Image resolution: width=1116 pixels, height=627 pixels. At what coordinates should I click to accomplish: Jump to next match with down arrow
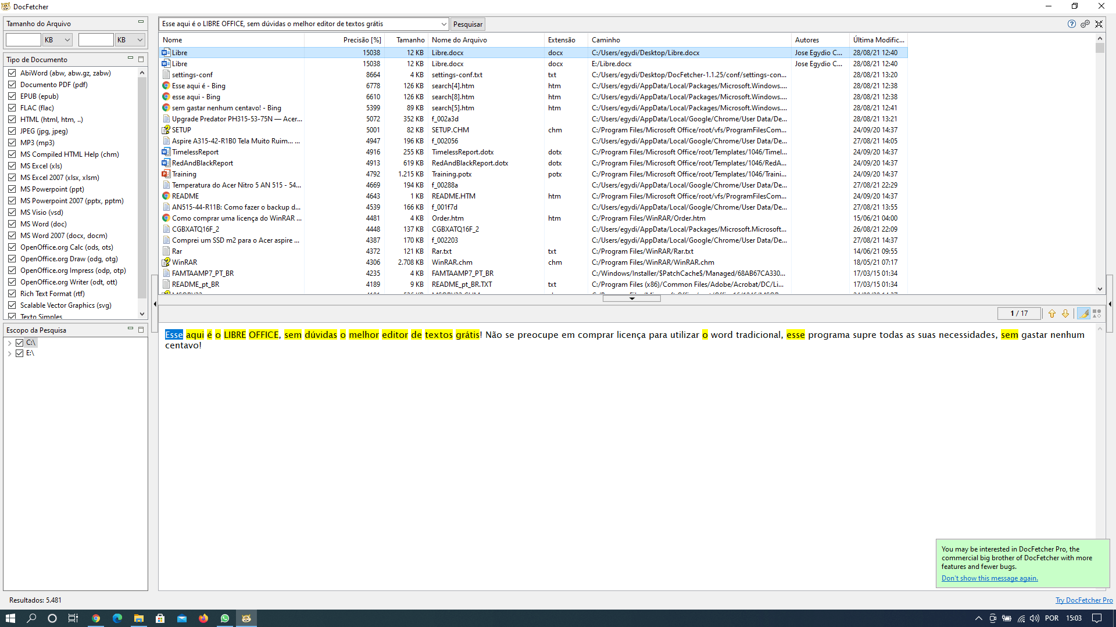tap(1065, 313)
